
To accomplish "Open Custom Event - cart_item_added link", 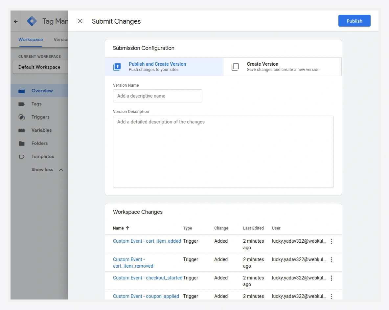I will tap(147, 241).
